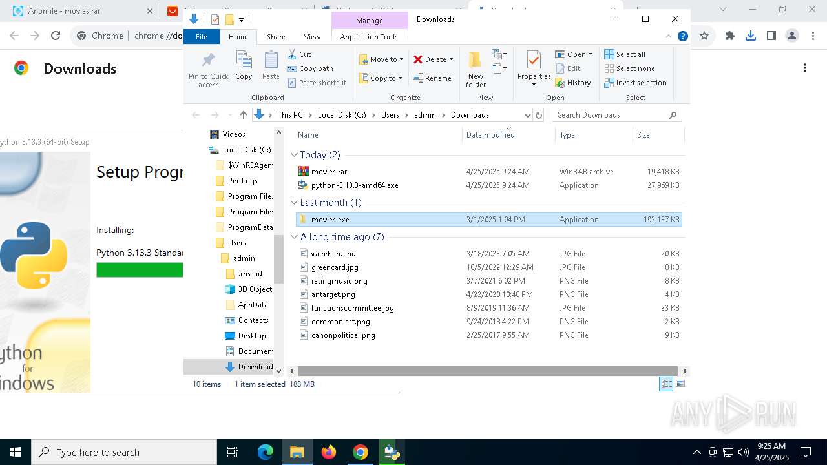
Task: Click the Explorer help question mark icon
Action: tap(682, 37)
